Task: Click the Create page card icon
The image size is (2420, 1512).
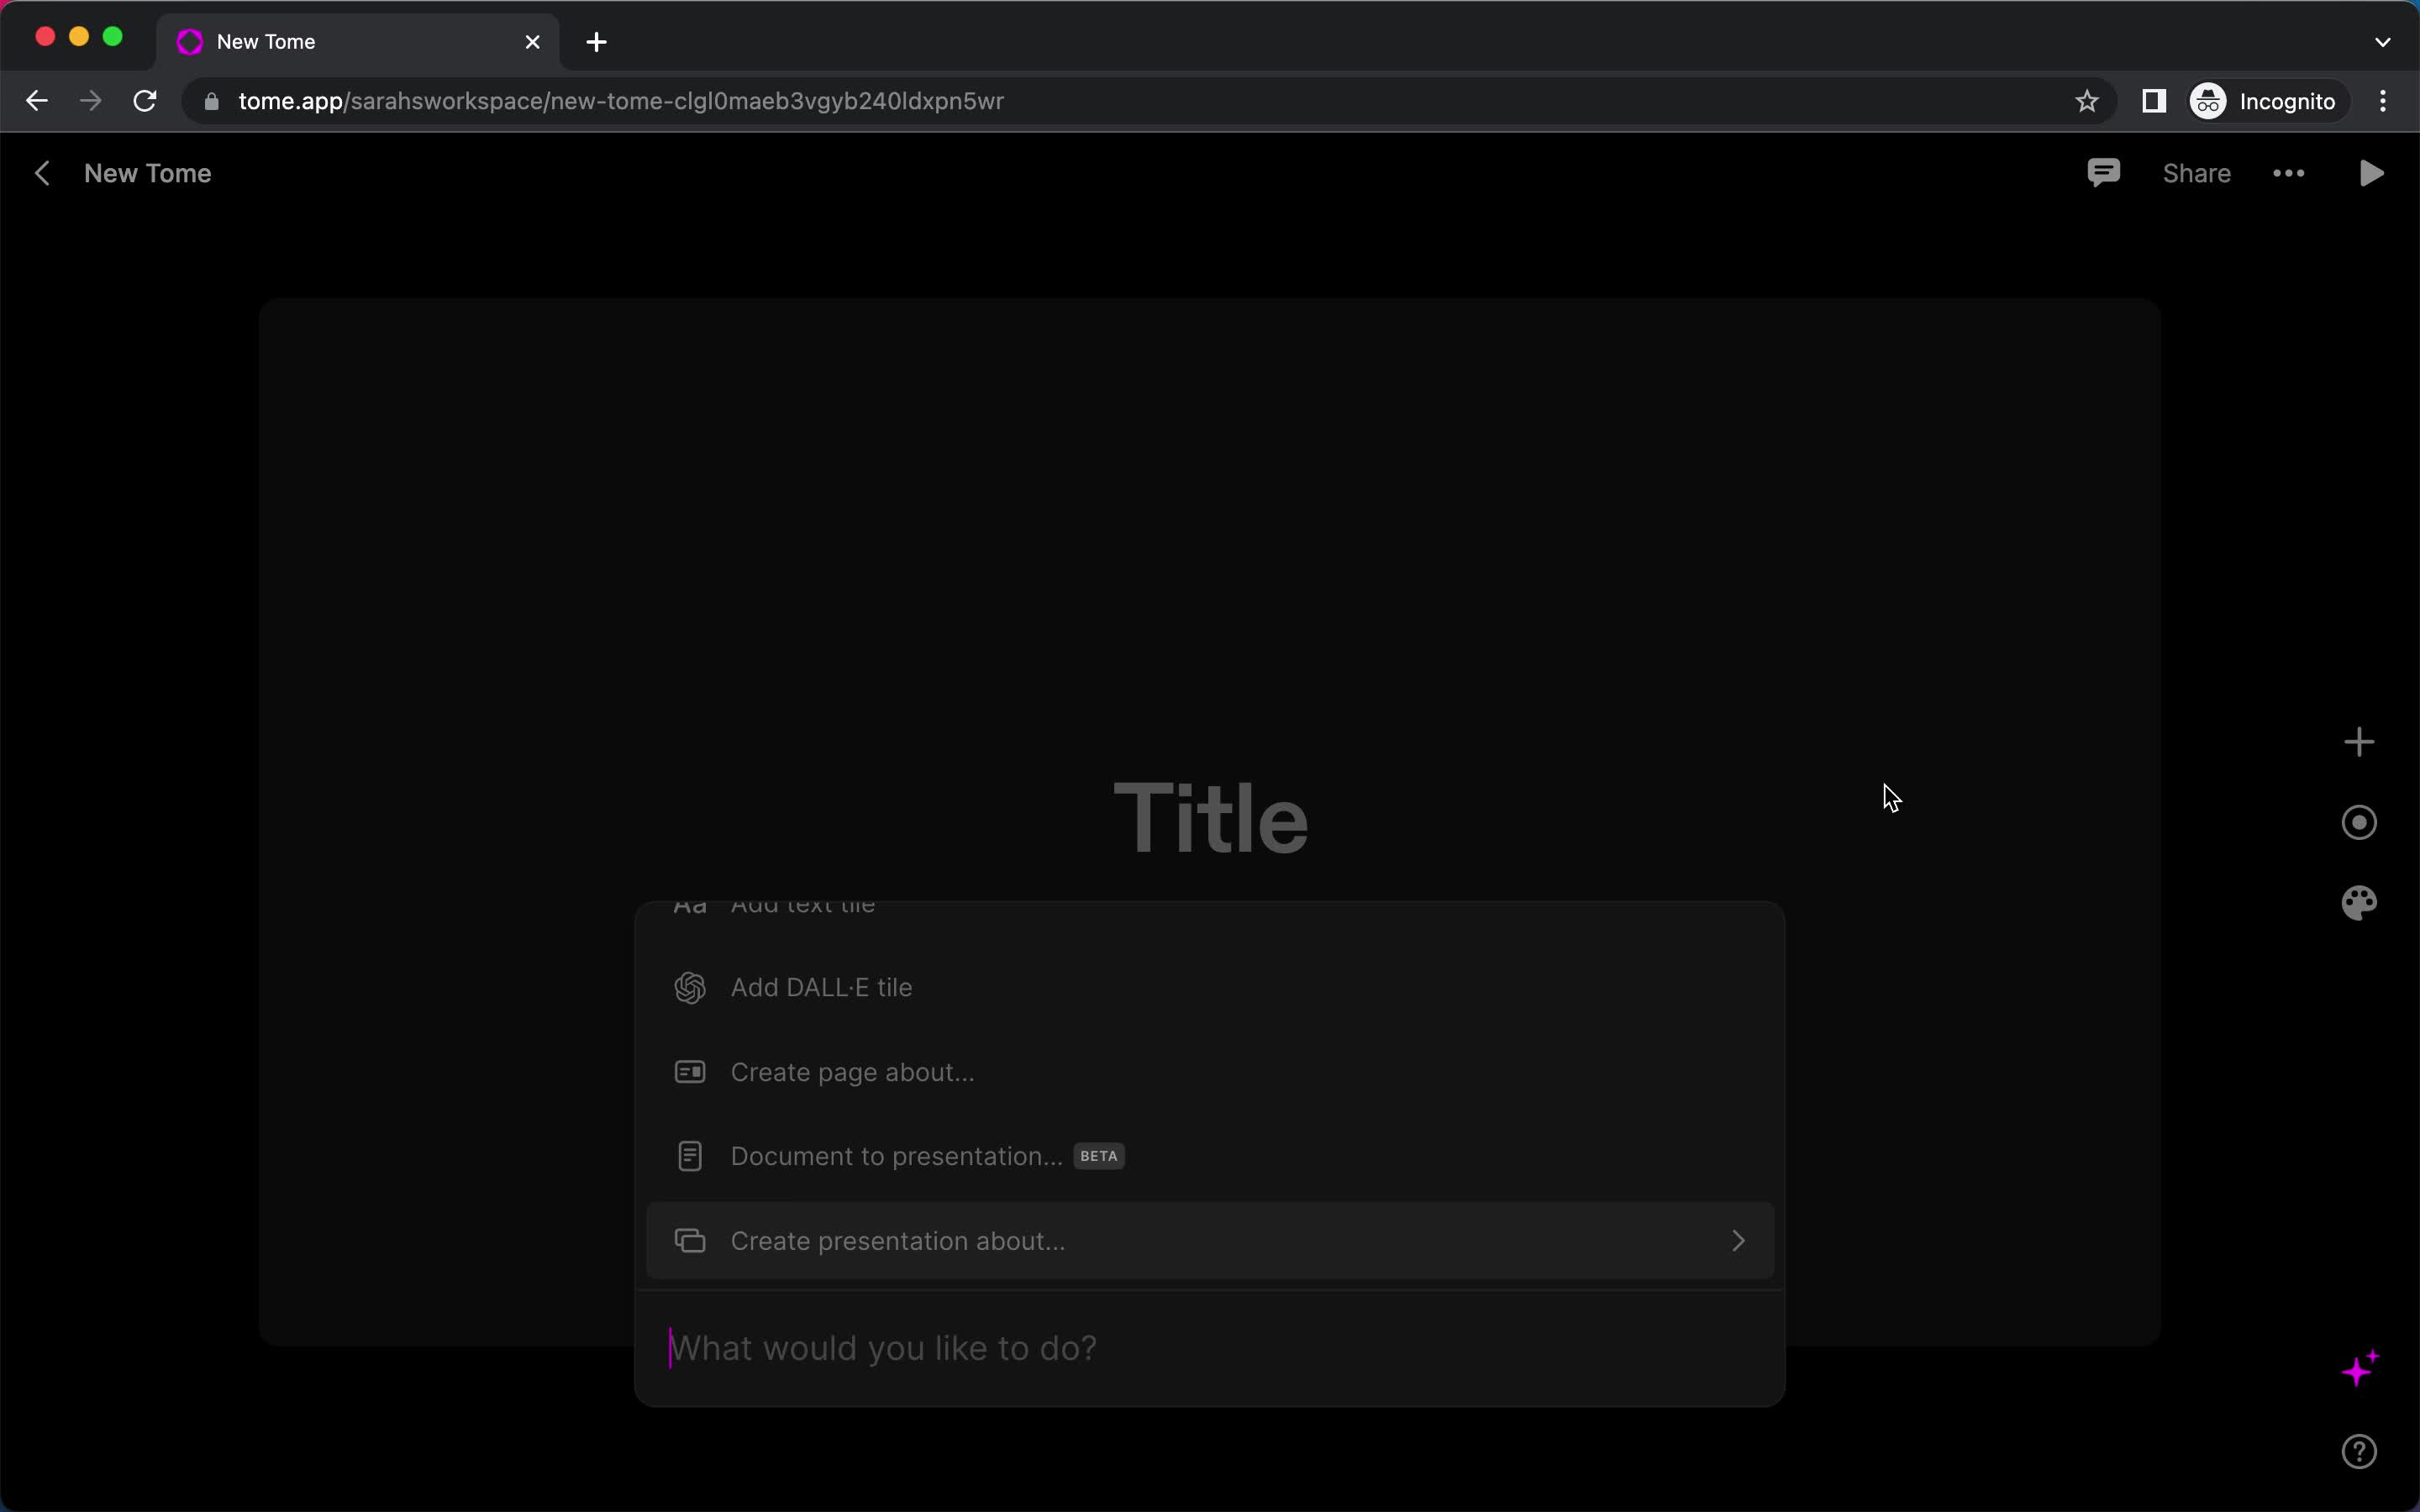Action: tap(690, 1072)
